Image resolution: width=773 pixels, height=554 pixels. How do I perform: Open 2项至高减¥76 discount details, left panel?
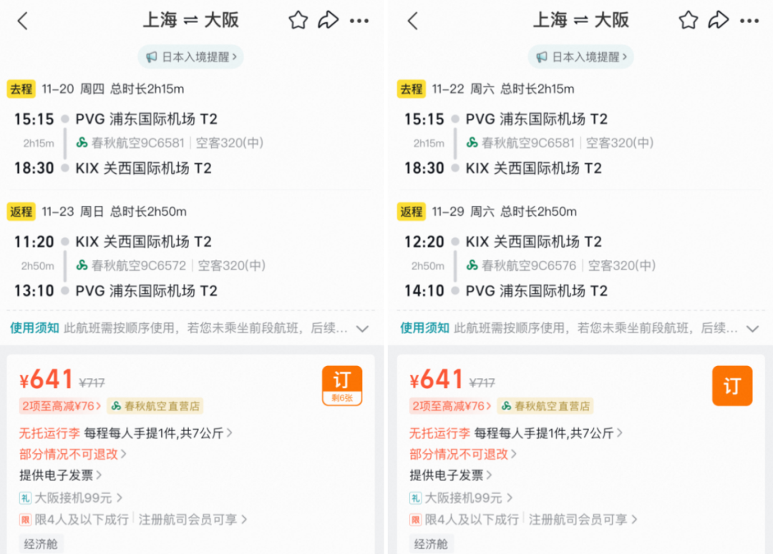[x=60, y=406]
